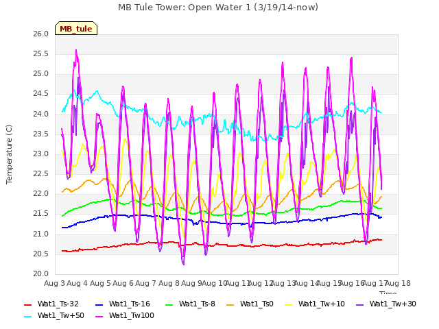Click the Aug 18 x-axis date label
This screenshot has height=329, width=439.
pos(398,284)
